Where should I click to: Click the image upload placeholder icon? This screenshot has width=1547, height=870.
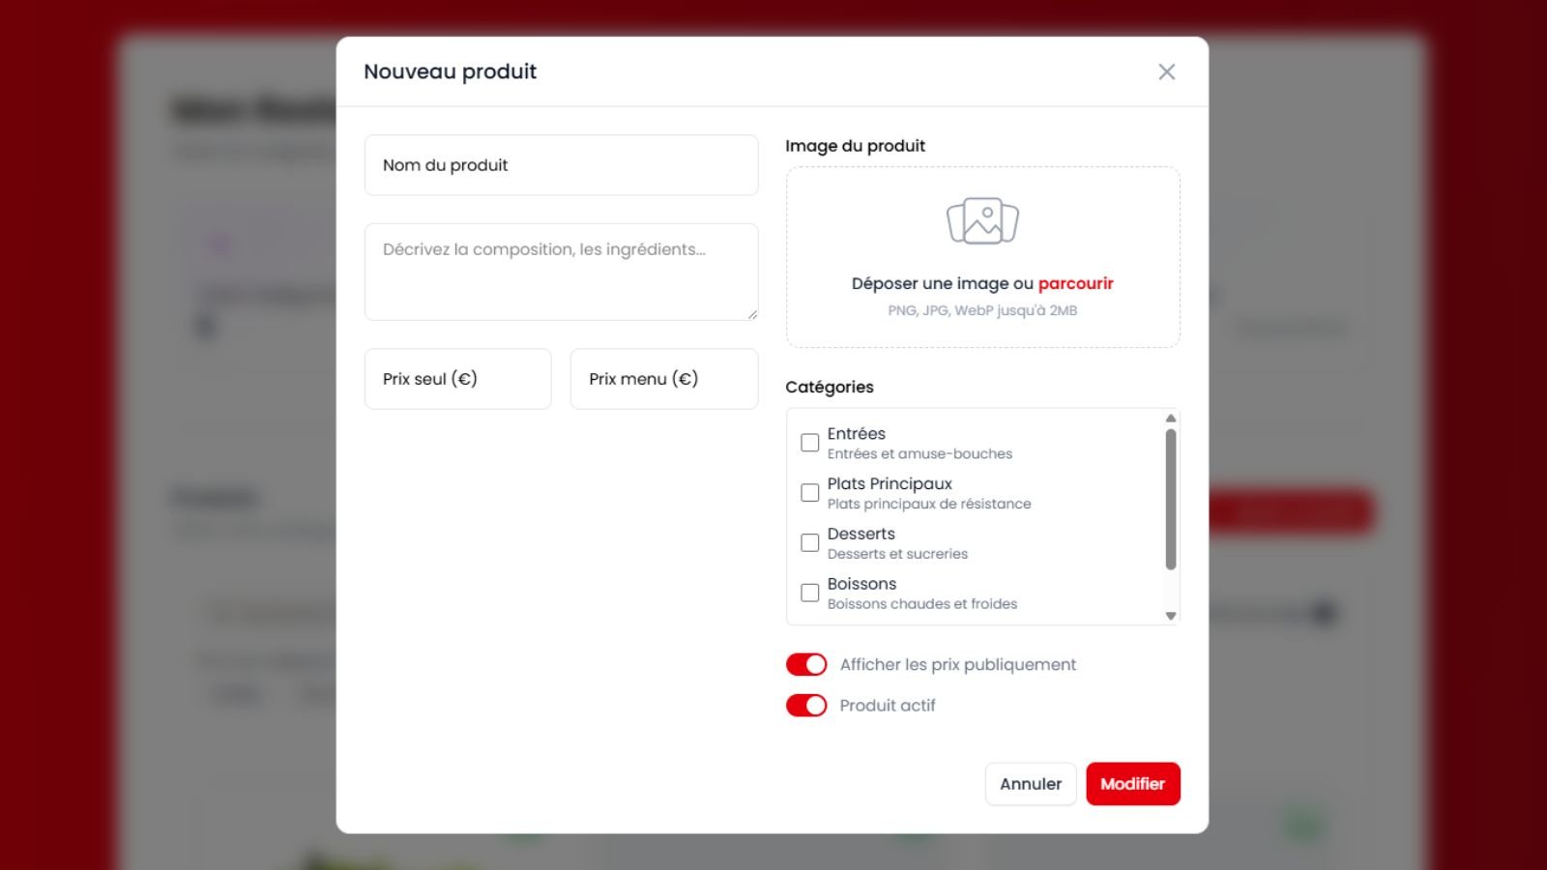[982, 221]
